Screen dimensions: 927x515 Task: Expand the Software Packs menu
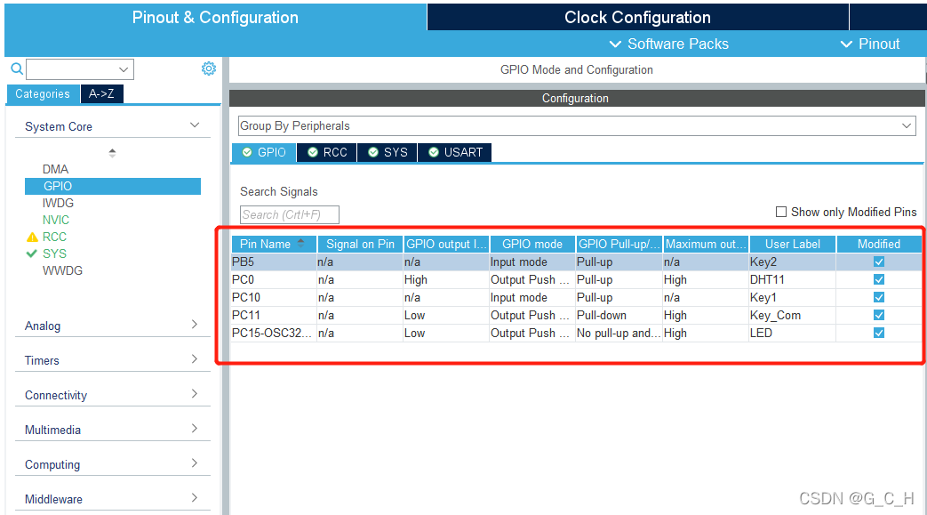pos(668,44)
